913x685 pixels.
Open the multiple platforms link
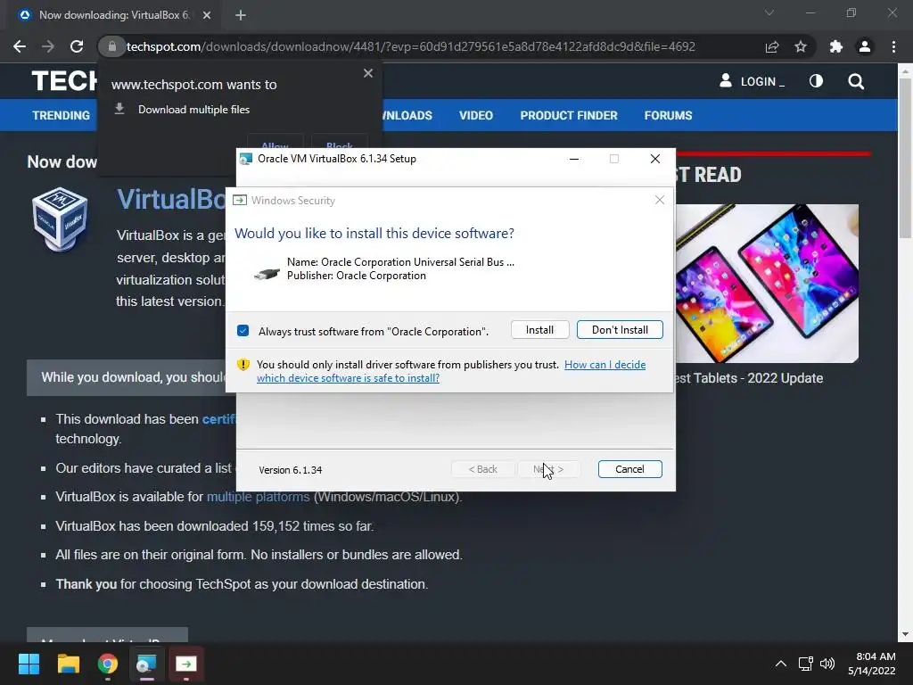pos(258,497)
